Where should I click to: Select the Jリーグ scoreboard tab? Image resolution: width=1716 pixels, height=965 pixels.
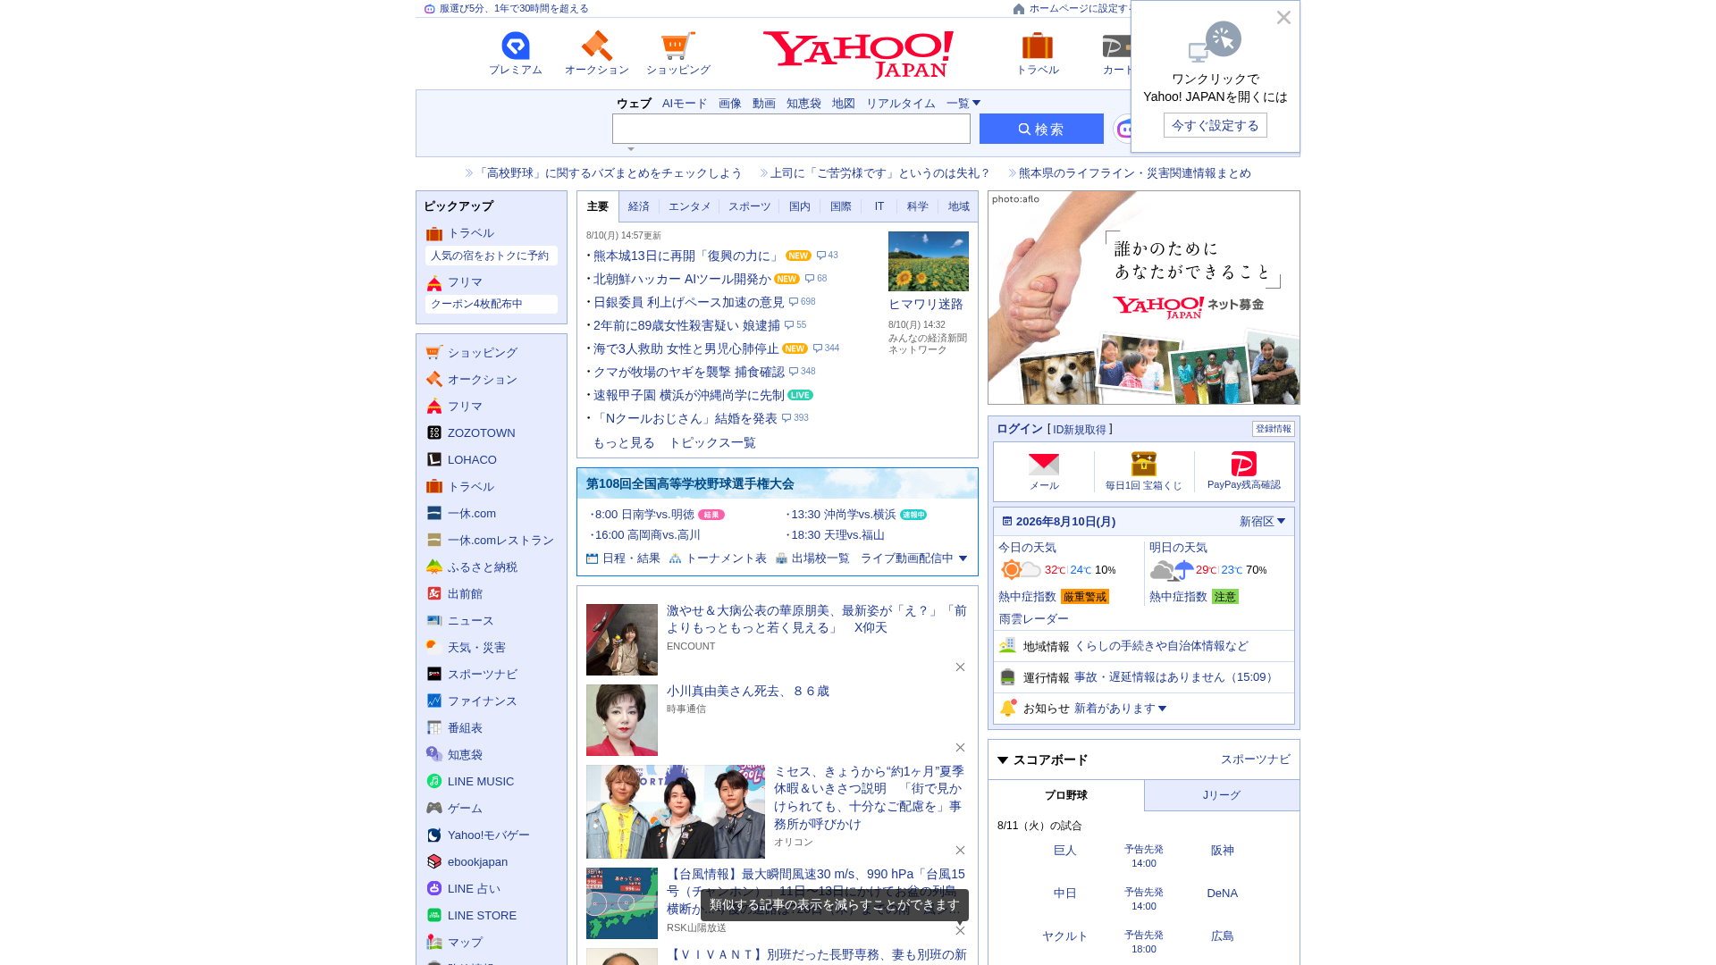click(1222, 795)
